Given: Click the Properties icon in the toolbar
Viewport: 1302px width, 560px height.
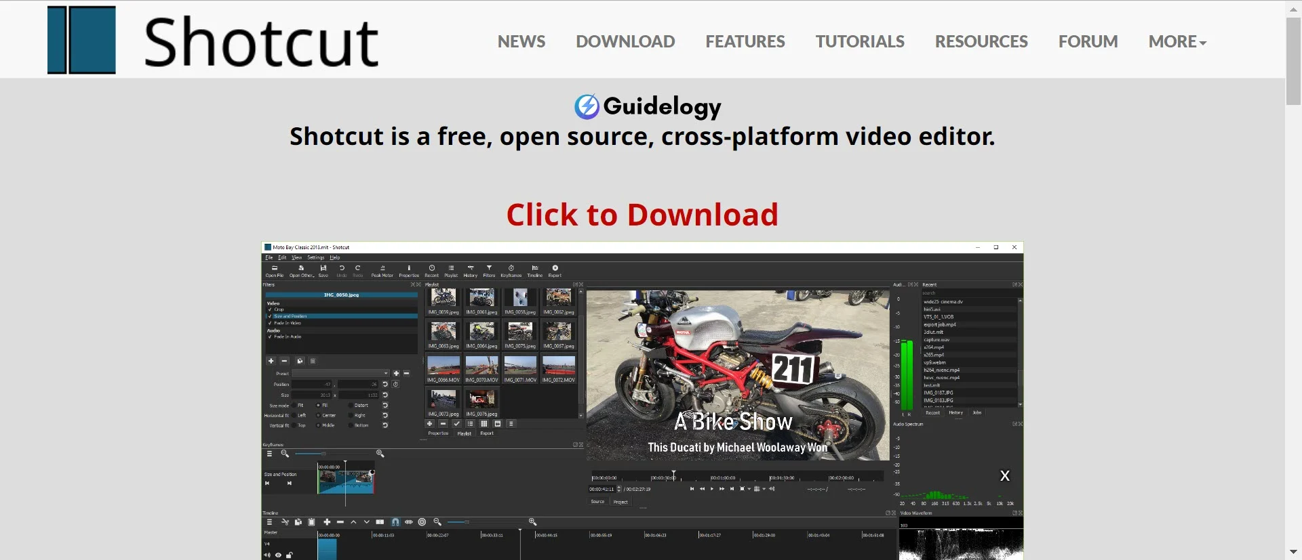Looking at the screenshot, I should coord(409,271).
